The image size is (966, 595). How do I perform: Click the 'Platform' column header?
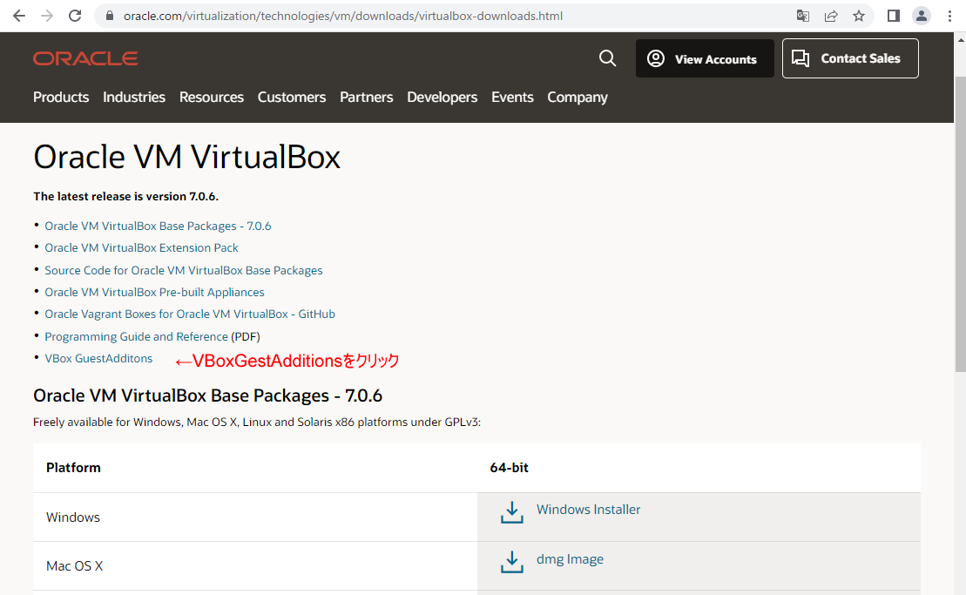tap(73, 468)
